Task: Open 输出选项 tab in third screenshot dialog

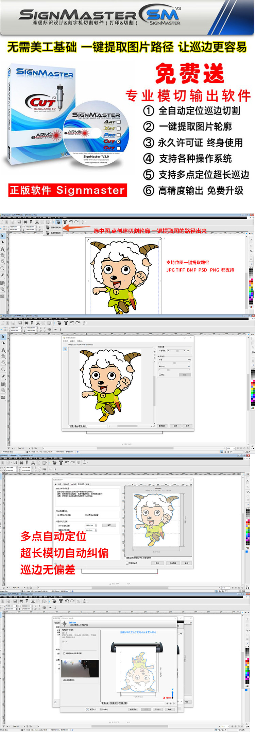Action: point(58,484)
